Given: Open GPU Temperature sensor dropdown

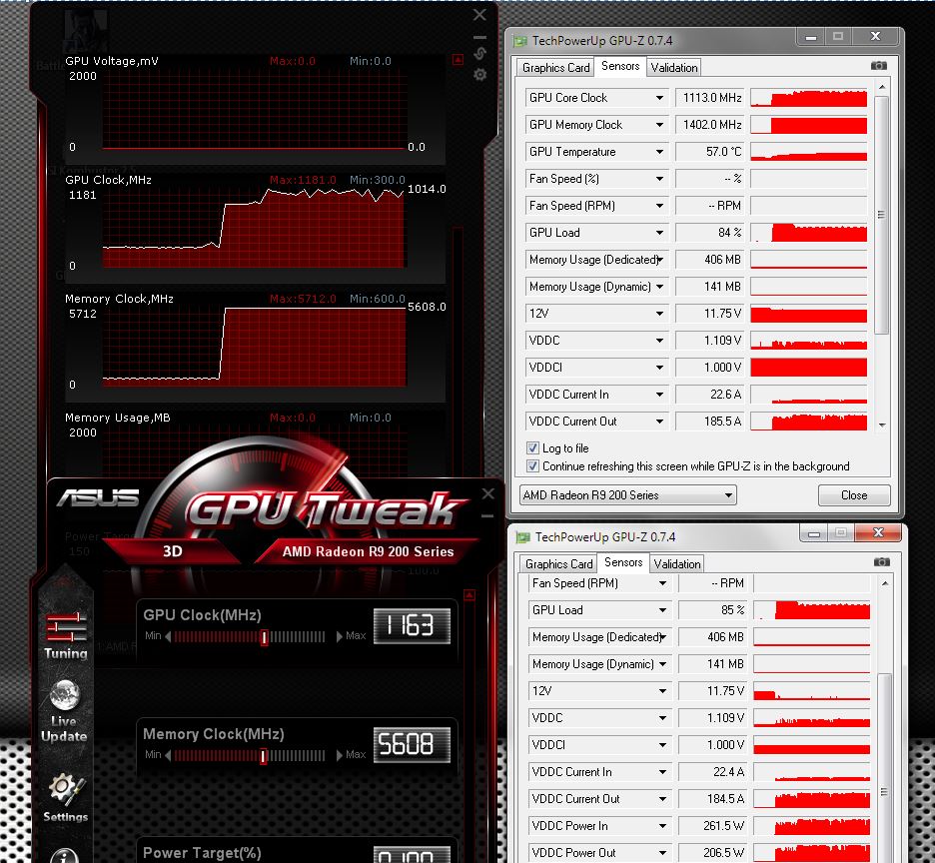Looking at the screenshot, I should click(x=659, y=152).
